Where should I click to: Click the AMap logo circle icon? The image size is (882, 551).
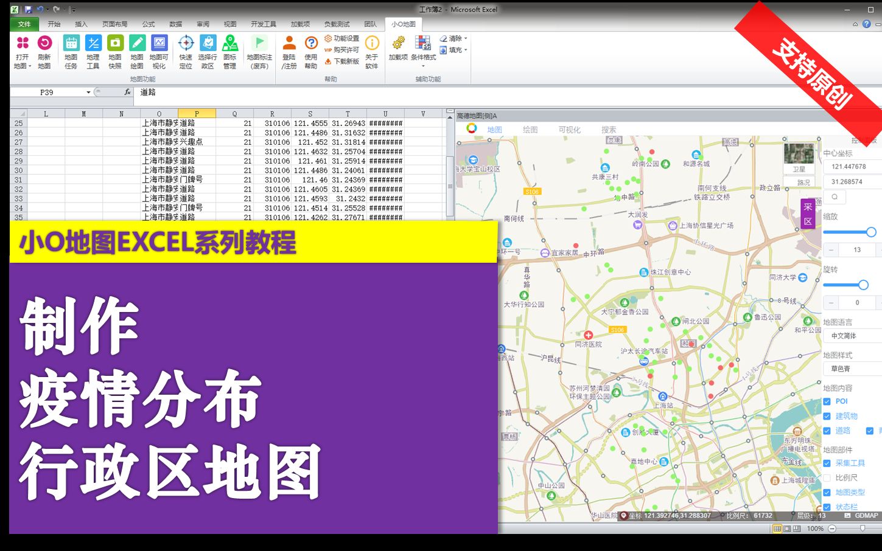(472, 128)
